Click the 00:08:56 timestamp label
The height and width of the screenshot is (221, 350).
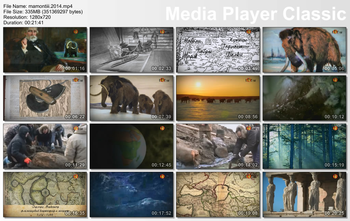click(247, 117)
